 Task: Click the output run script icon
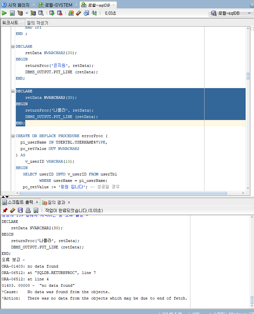(x=36, y=210)
